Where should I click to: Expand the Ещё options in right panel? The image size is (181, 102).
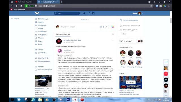click(x=124, y=34)
